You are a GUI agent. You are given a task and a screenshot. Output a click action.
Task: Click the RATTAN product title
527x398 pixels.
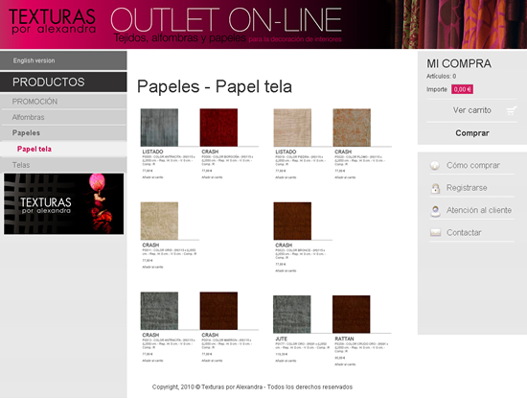point(344,339)
